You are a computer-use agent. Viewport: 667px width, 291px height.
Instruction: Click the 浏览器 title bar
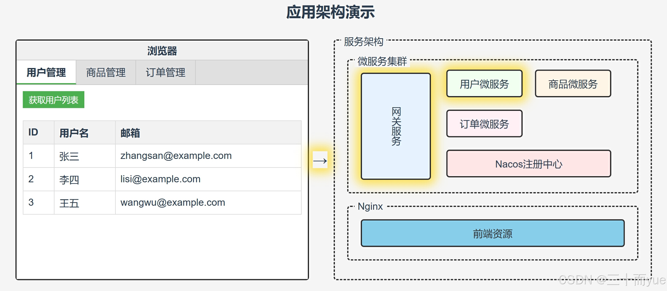(162, 51)
